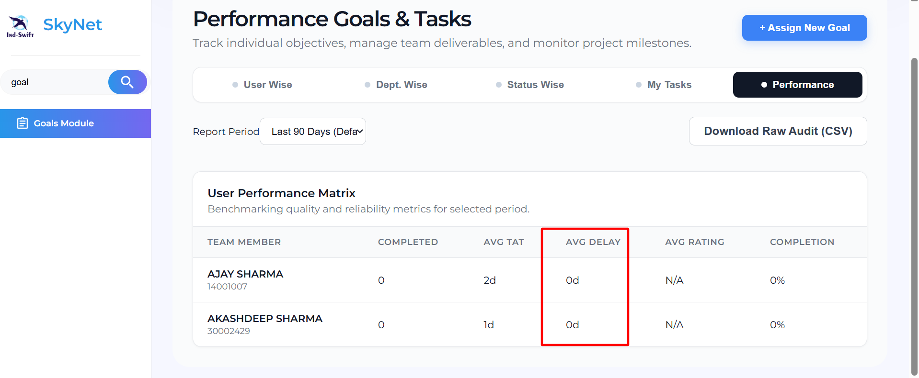Select the Performance tab

tap(798, 85)
